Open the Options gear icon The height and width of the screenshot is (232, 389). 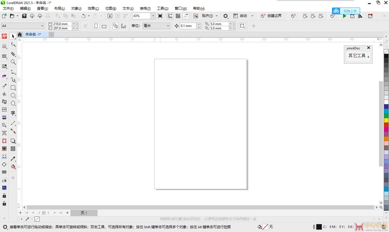coord(226,16)
